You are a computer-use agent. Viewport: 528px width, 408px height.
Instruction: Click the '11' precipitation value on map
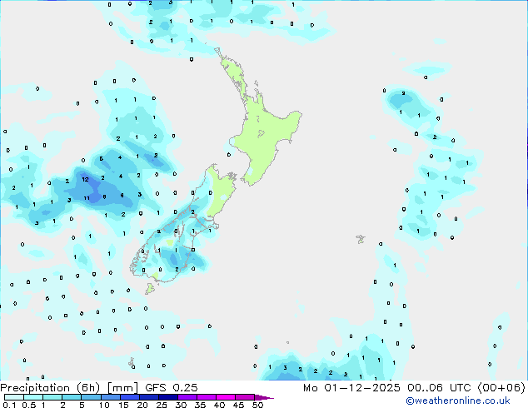pos(87,198)
